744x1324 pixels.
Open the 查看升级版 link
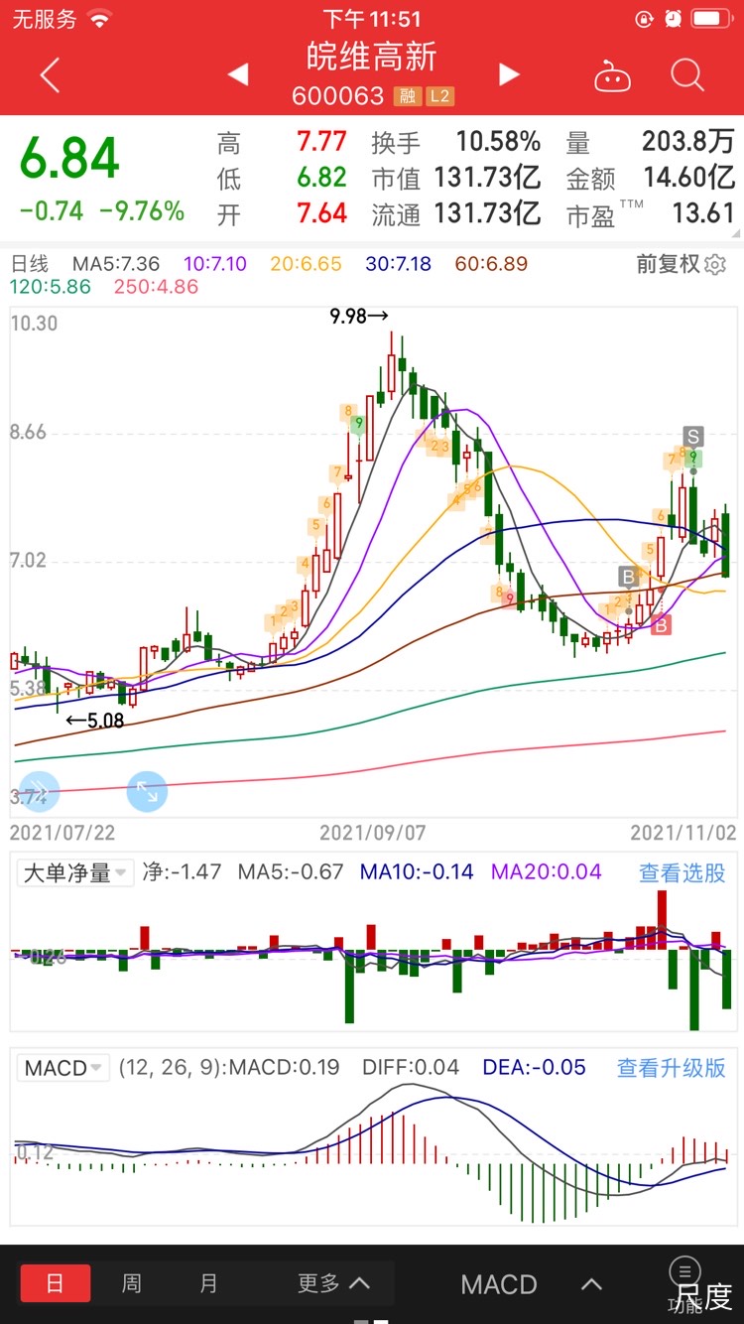(671, 1068)
